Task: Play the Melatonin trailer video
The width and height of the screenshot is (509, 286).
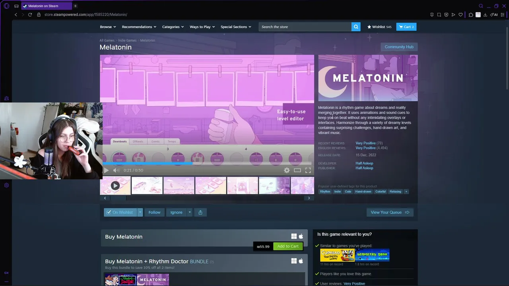Action: coord(106,170)
